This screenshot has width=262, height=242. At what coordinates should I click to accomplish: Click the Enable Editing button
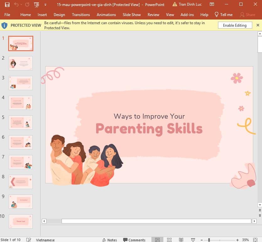point(235,25)
